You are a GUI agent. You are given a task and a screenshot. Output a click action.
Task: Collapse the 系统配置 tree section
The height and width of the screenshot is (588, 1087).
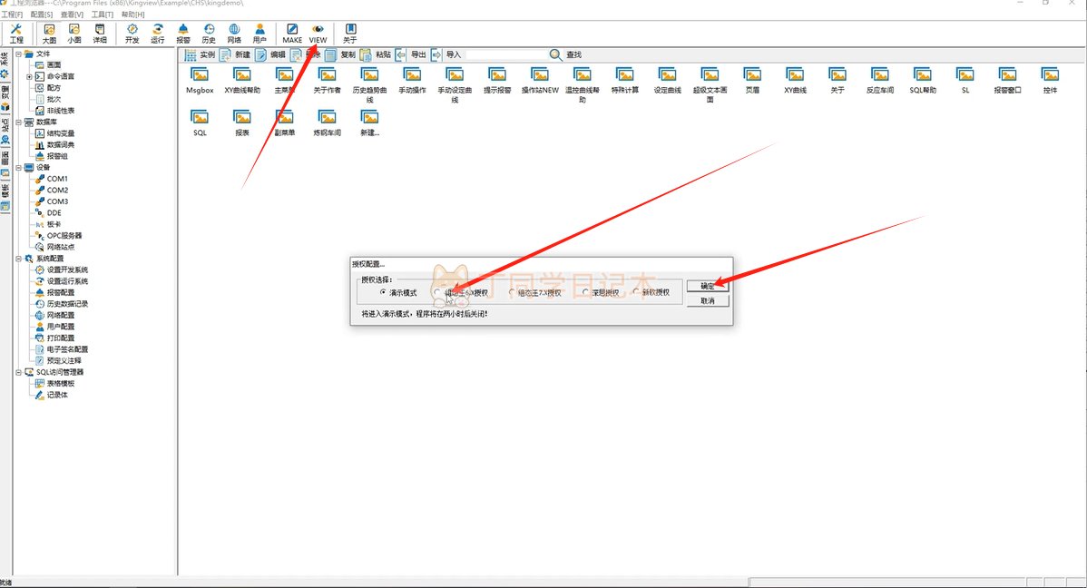[x=18, y=259]
